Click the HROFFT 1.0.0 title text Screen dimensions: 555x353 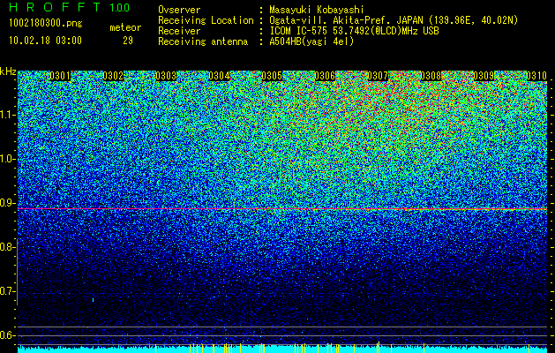[70, 7]
